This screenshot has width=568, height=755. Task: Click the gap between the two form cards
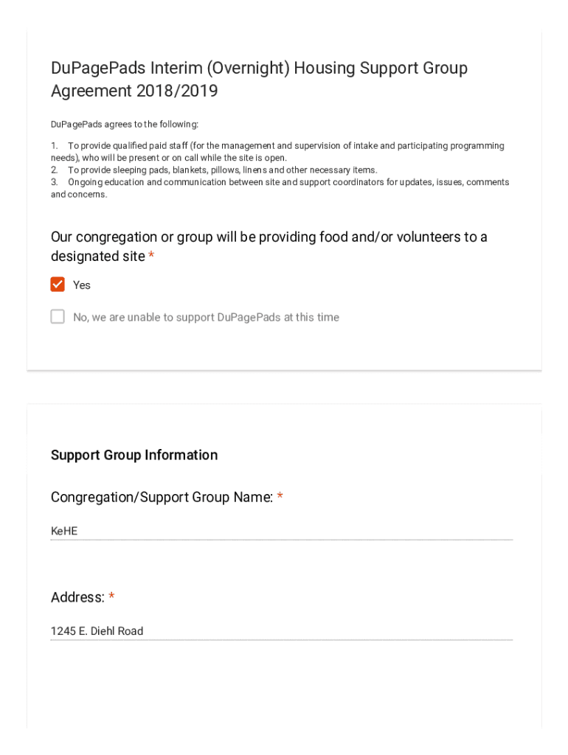click(284, 388)
